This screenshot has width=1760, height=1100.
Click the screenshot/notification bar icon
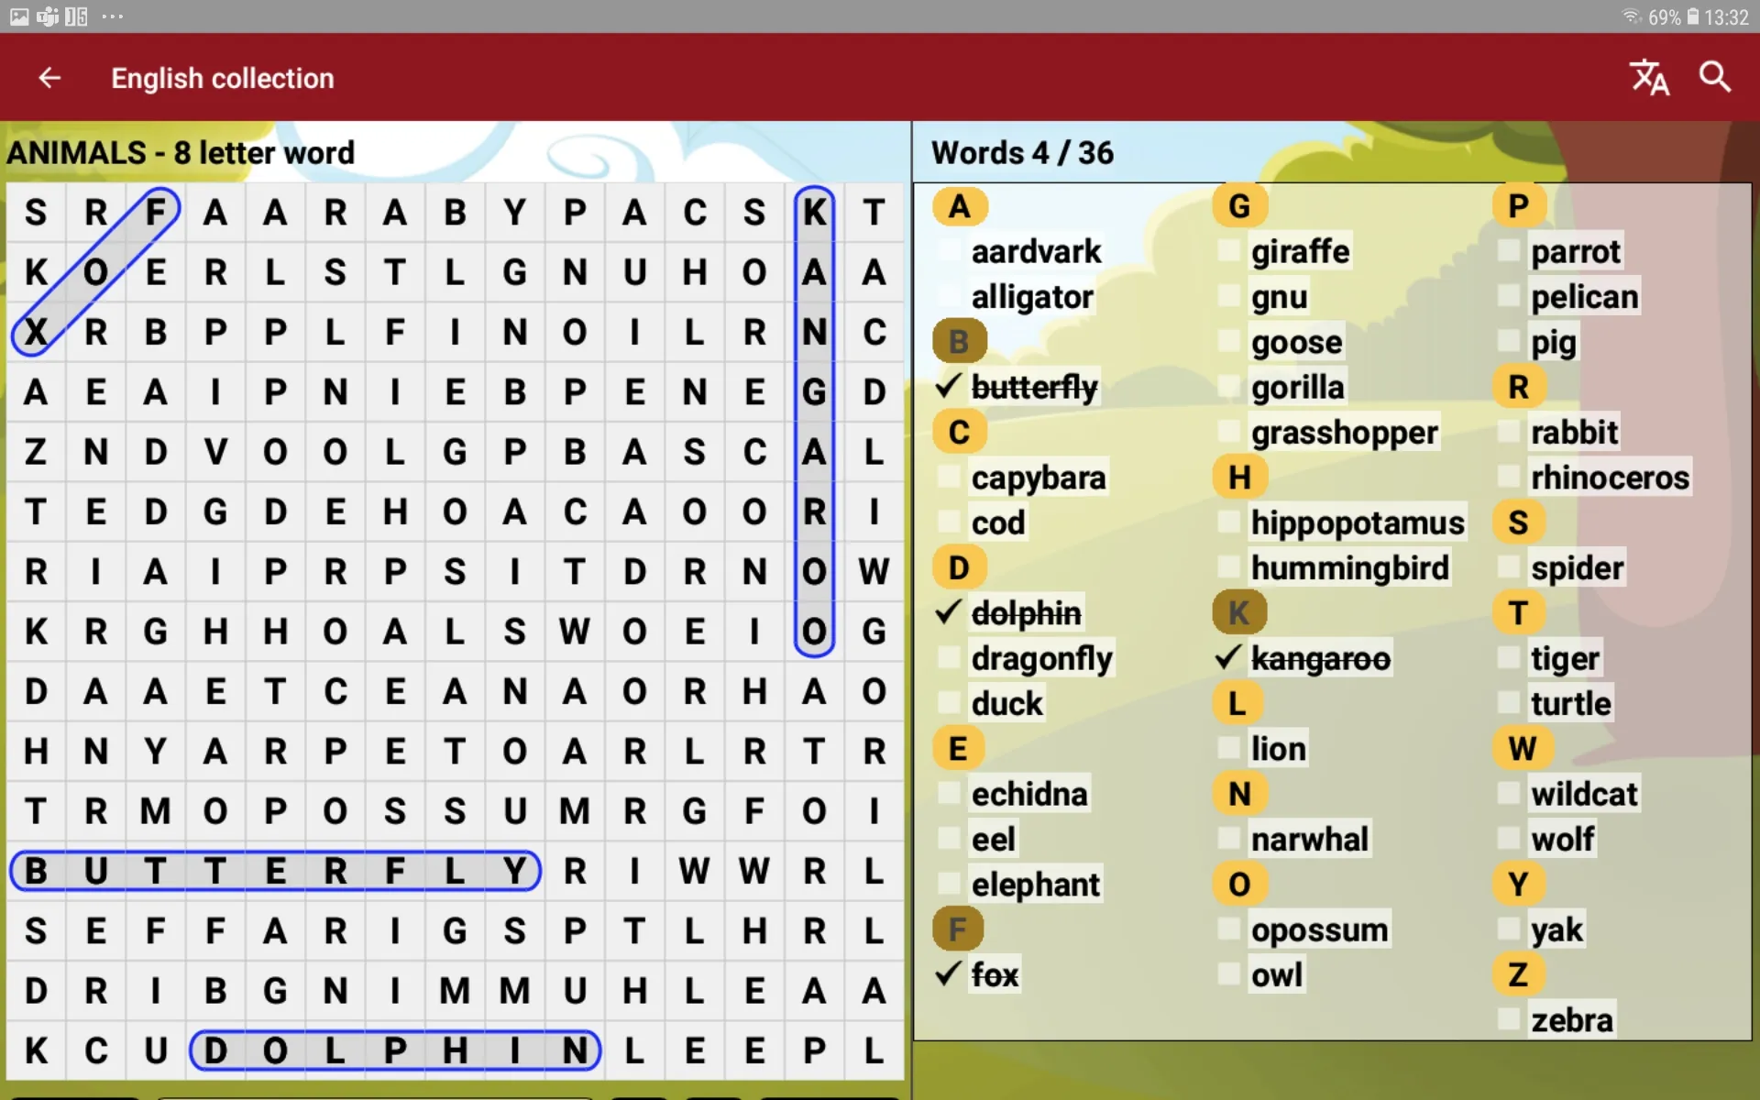[x=19, y=16]
